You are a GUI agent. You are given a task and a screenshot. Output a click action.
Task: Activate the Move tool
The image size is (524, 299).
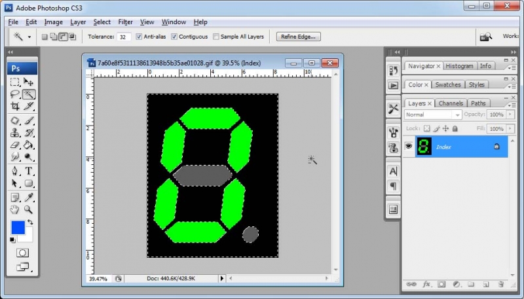(29, 82)
